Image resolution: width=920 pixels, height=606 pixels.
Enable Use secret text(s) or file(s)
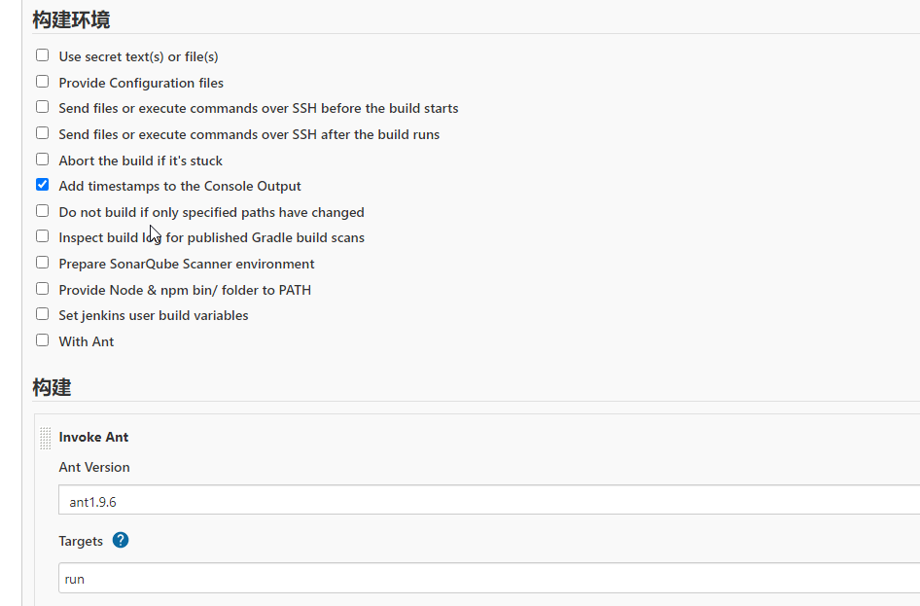(42, 55)
